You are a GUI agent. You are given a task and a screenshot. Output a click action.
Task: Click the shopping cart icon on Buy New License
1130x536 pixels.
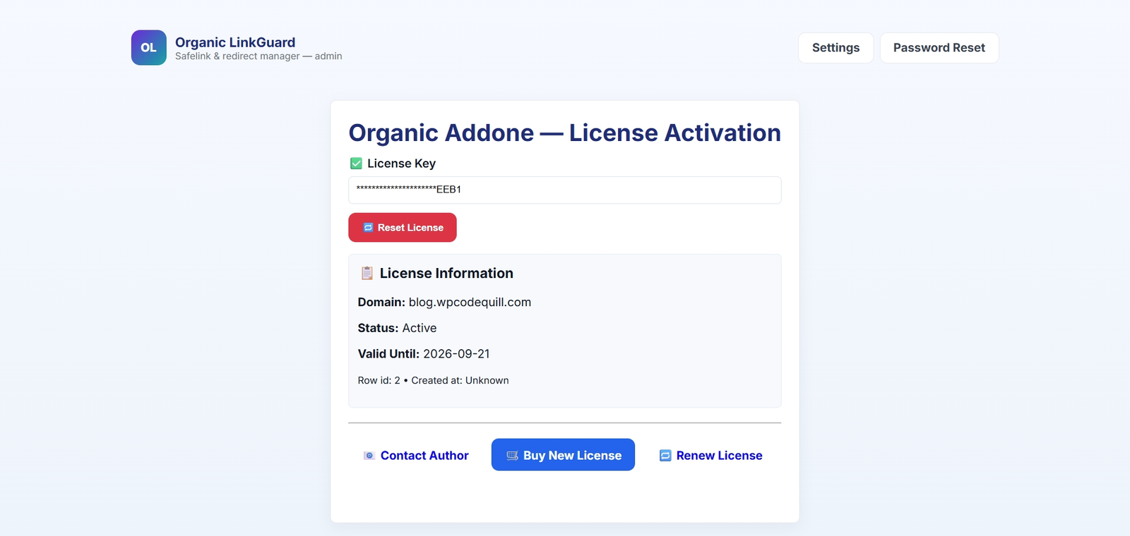(x=512, y=456)
